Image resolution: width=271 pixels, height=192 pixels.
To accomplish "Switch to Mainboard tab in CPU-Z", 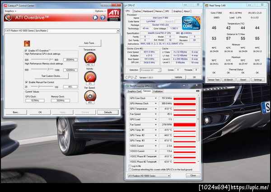I will tap(148, 11).
